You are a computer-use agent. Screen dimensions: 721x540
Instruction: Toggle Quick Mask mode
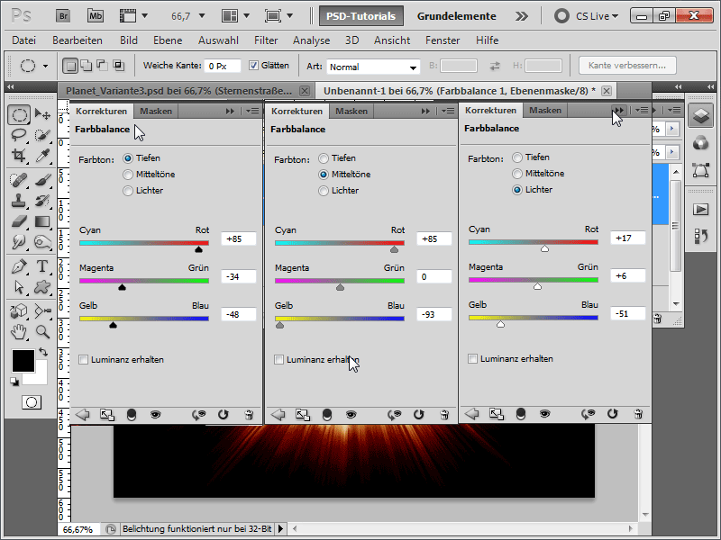click(32, 402)
